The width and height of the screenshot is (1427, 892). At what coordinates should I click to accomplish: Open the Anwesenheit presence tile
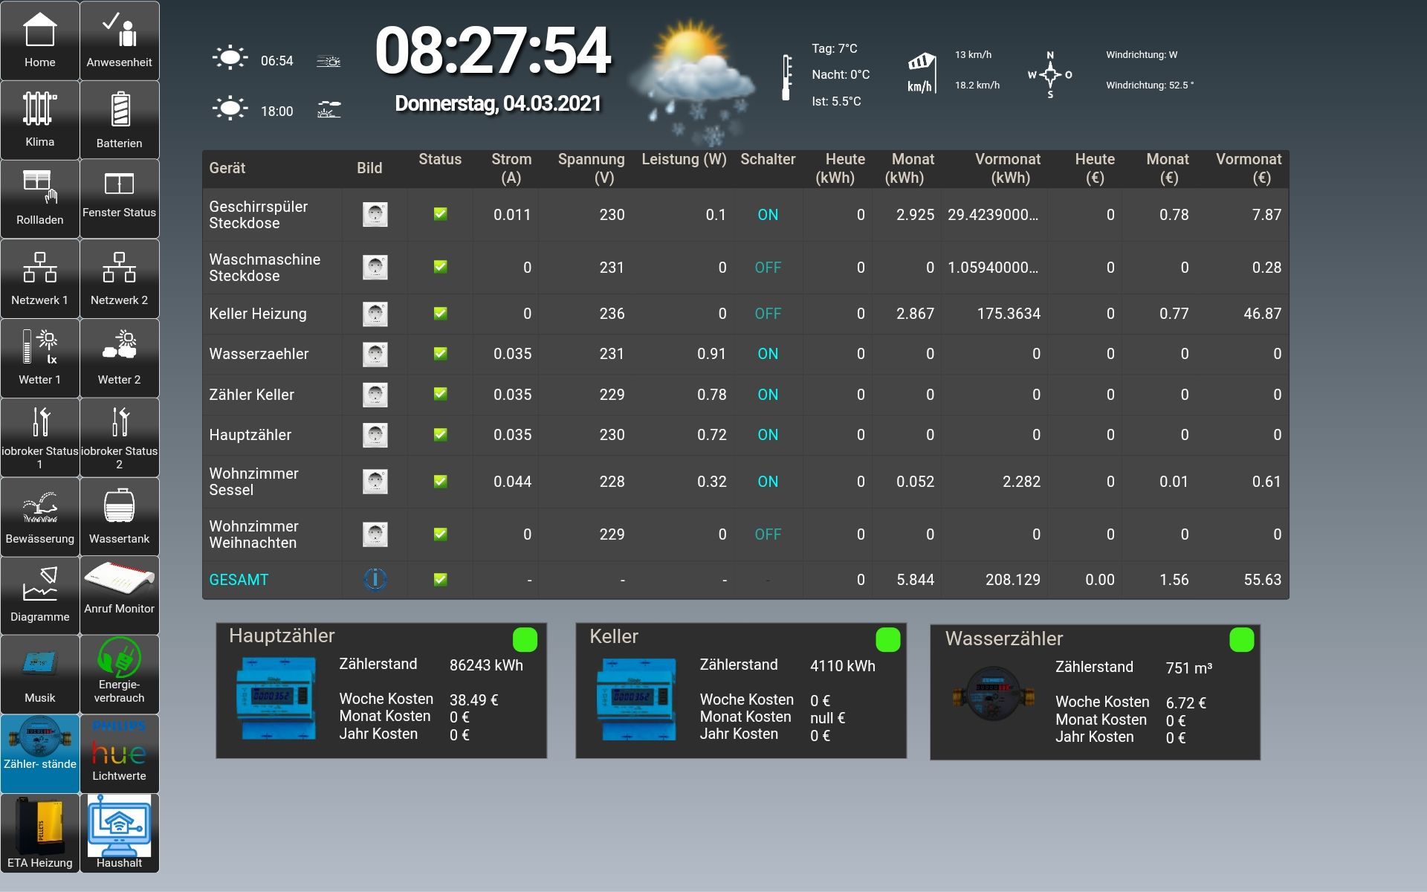click(x=119, y=41)
